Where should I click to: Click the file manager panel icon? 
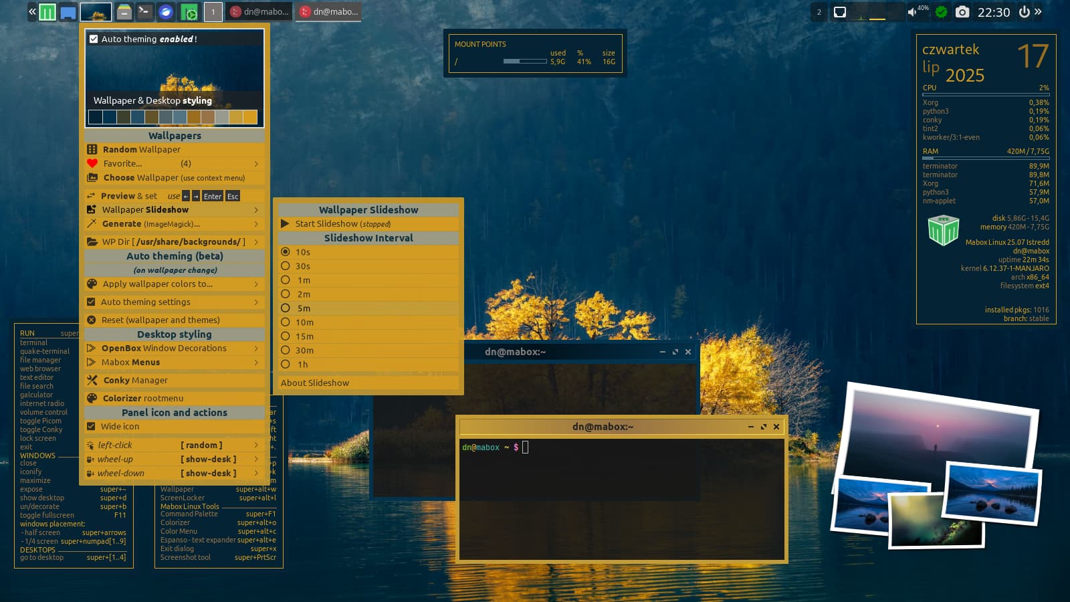point(124,12)
